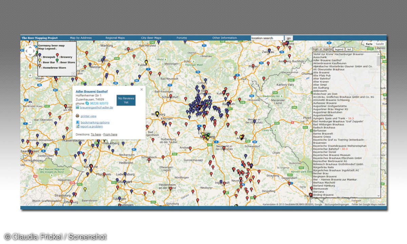Viewport: 407px width, 244px height.
Task: Open Map by Address menu
Action: [81, 38]
